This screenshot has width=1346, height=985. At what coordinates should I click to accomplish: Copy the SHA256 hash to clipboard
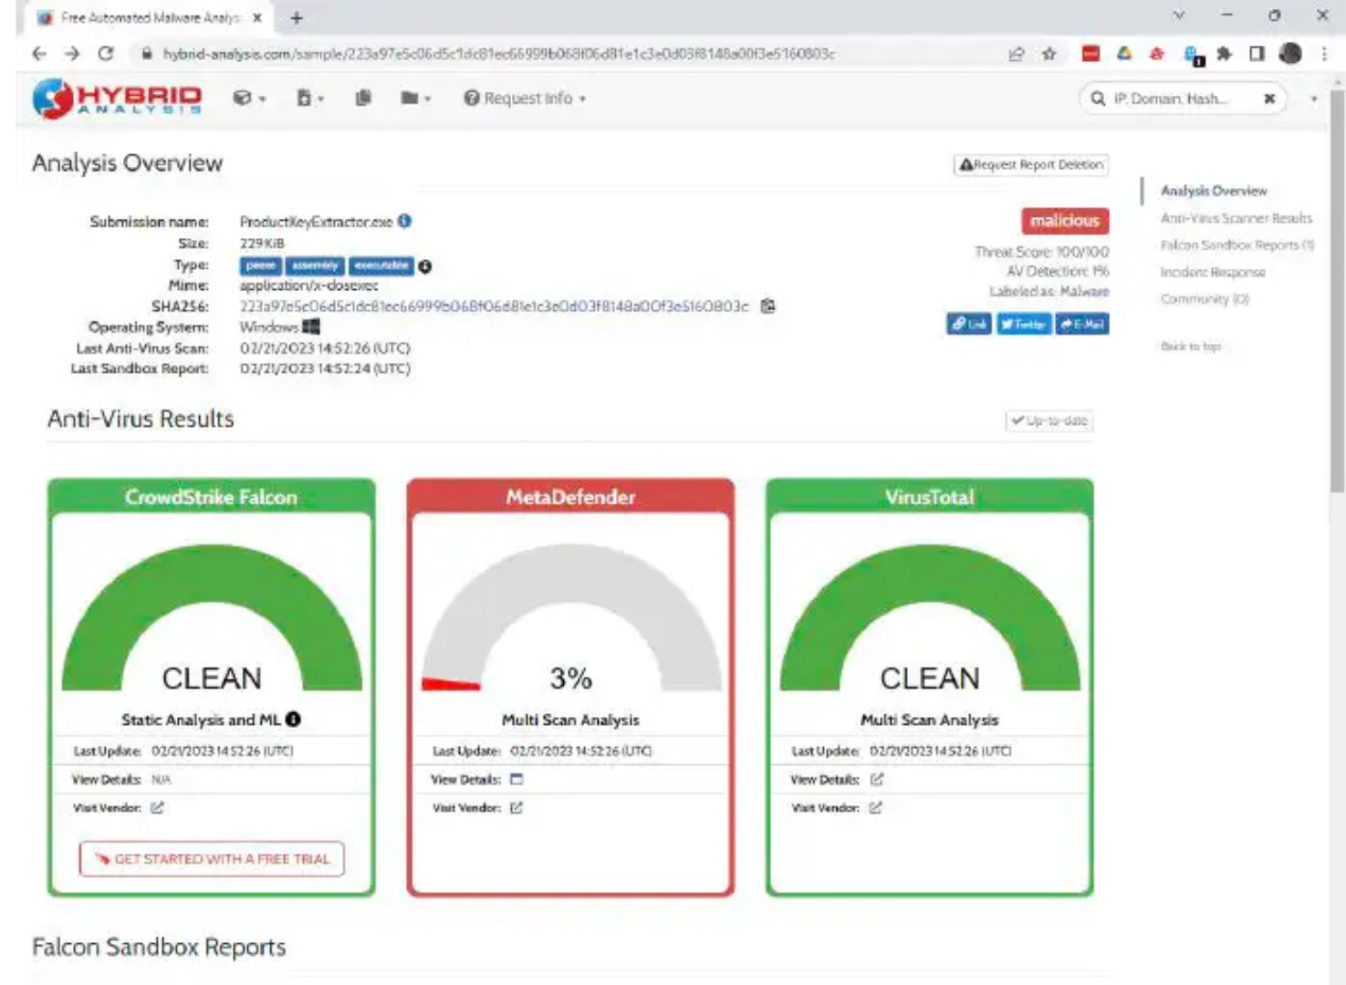[767, 306]
